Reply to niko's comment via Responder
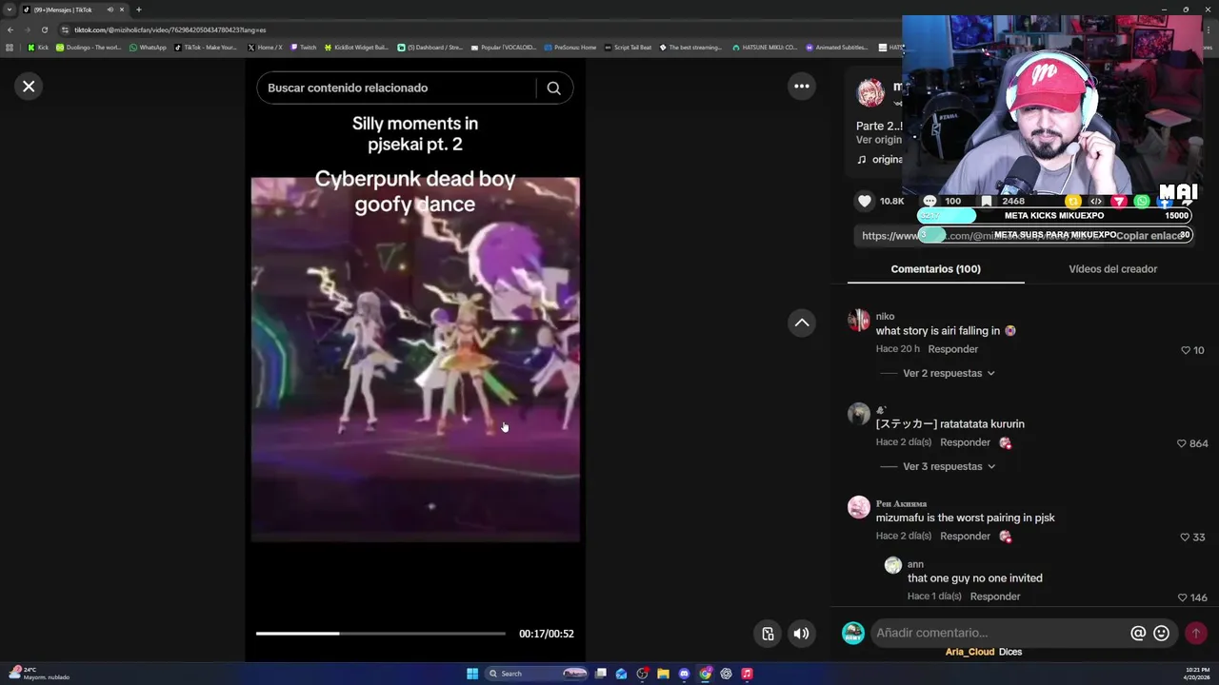 (952, 349)
